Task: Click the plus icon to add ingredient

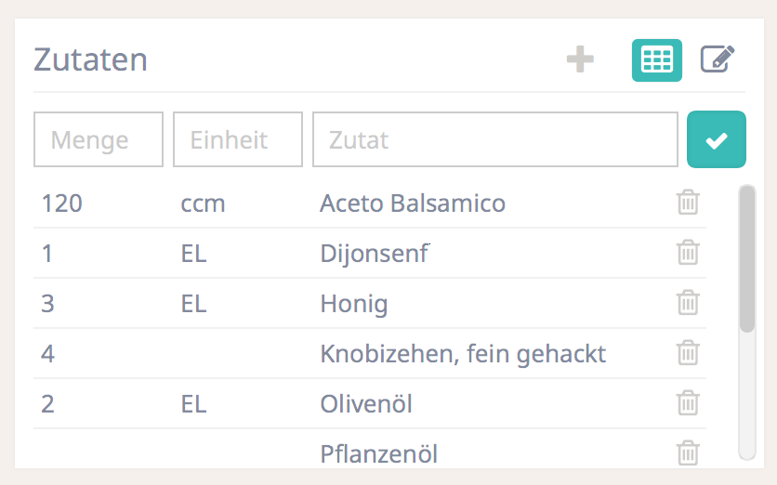Action: point(580,60)
